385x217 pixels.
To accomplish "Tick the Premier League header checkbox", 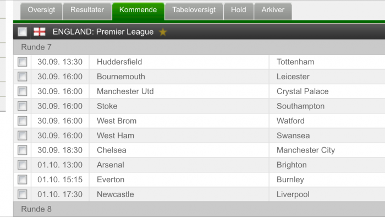I will click(x=23, y=32).
